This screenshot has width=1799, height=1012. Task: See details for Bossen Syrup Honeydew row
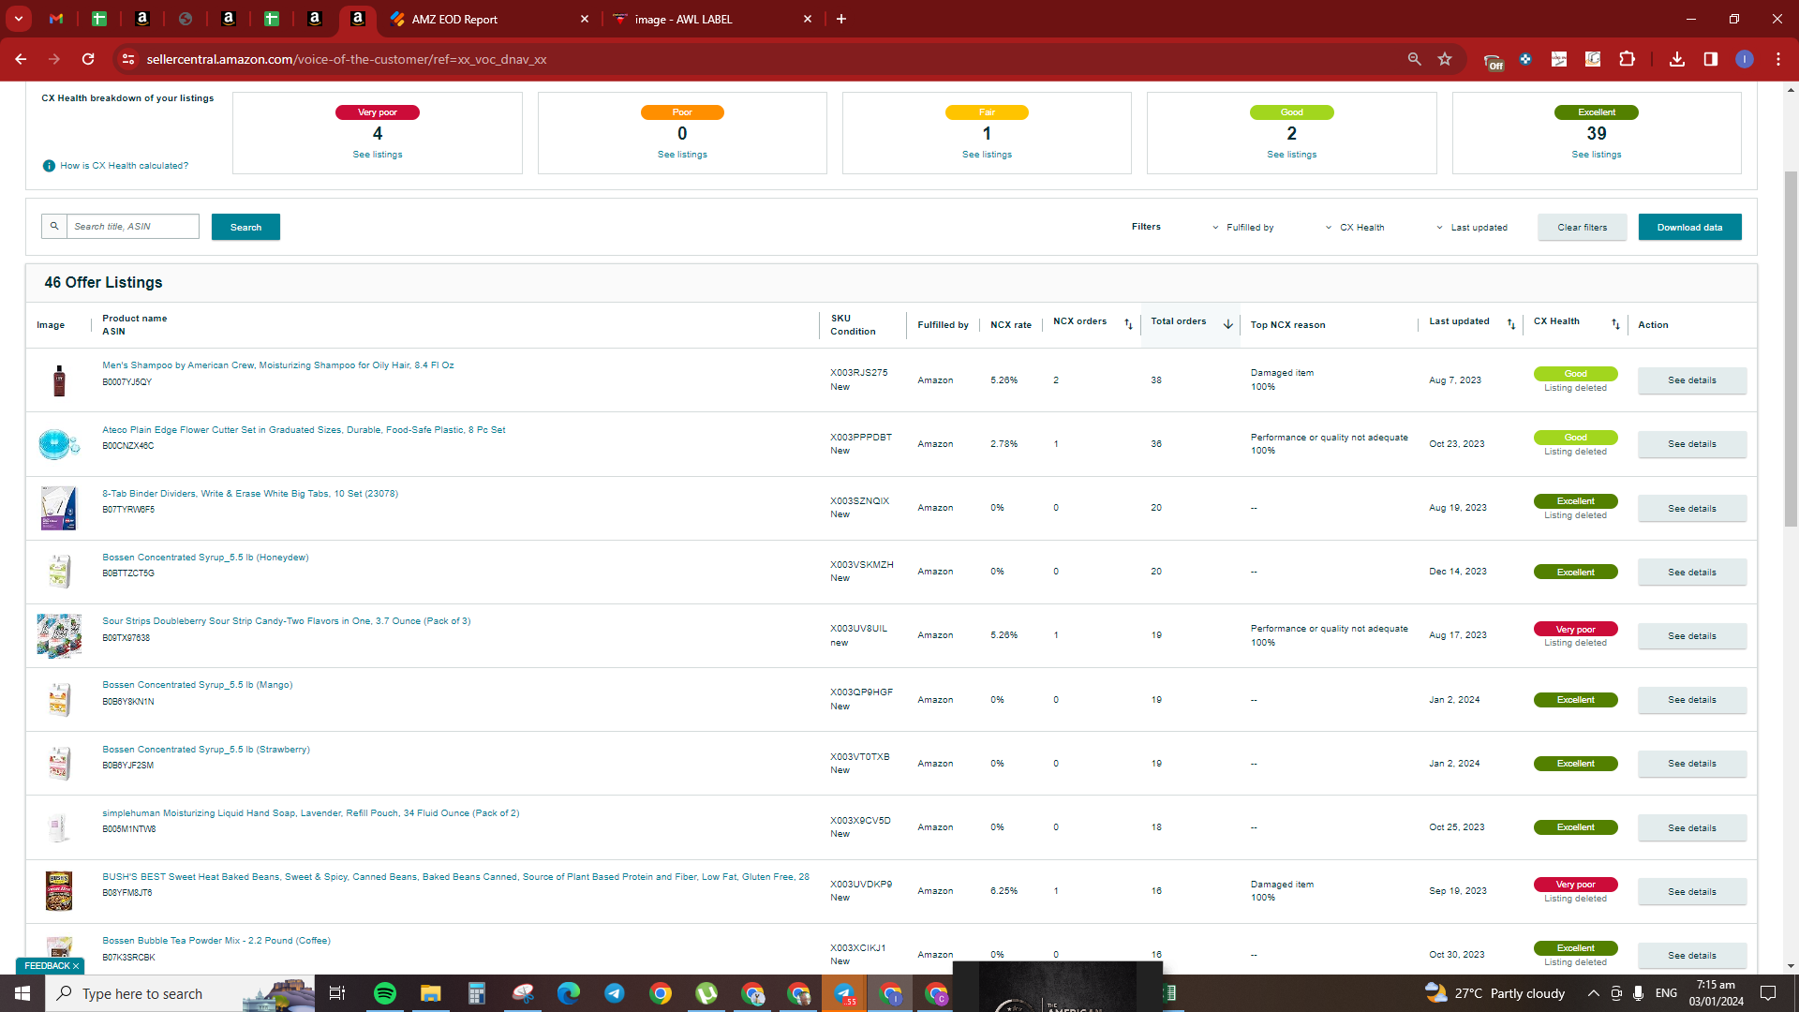point(1692,573)
